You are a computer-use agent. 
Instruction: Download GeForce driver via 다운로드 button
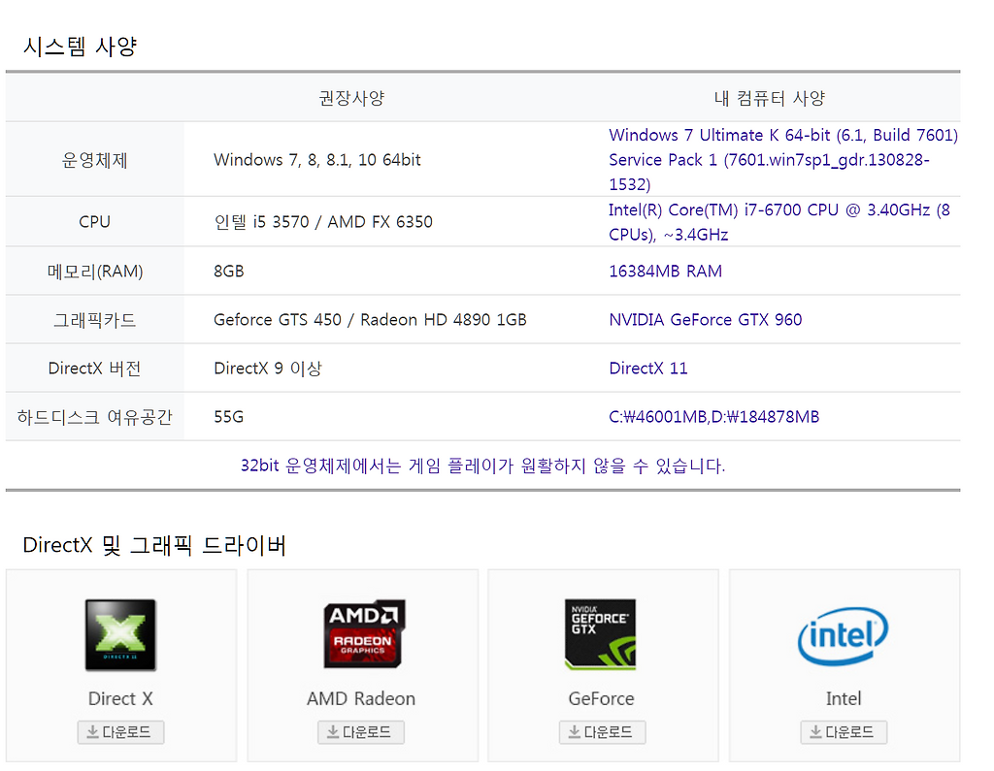tap(602, 732)
